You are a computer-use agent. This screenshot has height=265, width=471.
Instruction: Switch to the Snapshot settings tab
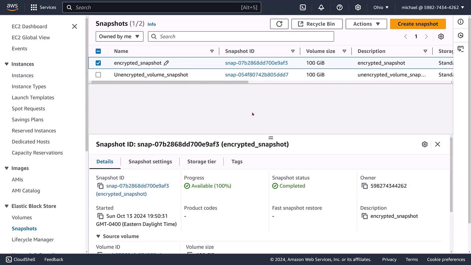pyautogui.click(x=150, y=162)
